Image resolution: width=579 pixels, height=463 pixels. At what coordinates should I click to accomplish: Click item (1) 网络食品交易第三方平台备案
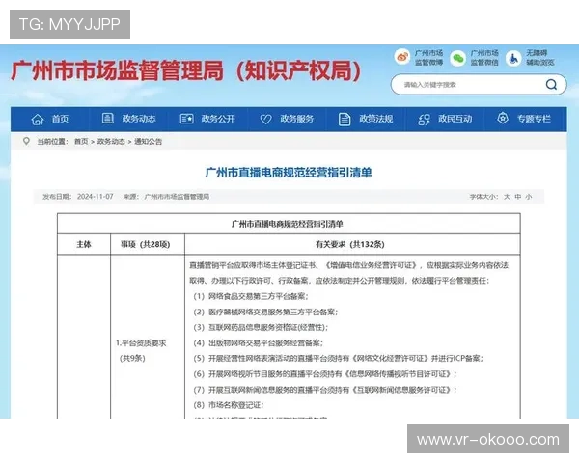[x=251, y=296]
